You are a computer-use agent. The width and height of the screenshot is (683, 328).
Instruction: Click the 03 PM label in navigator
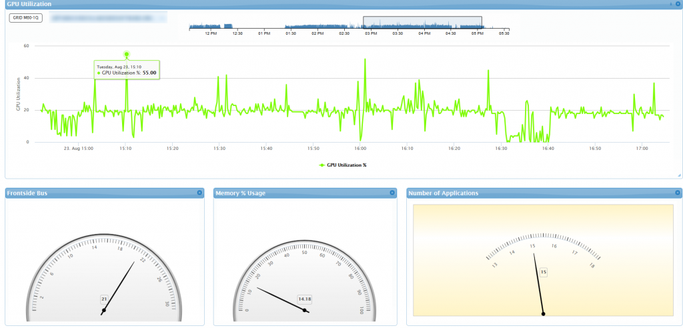[371, 33]
